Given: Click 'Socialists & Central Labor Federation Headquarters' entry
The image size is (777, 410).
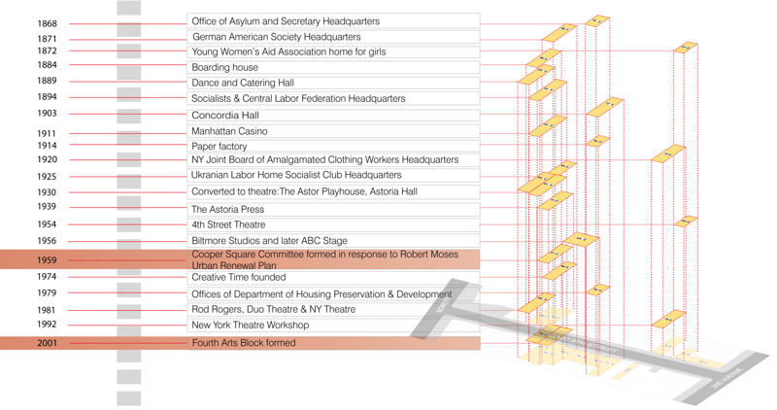Looking at the screenshot, I should (333, 99).
